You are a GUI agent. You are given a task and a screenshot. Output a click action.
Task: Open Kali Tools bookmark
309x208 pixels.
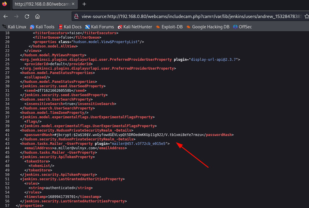pos(42,27)
